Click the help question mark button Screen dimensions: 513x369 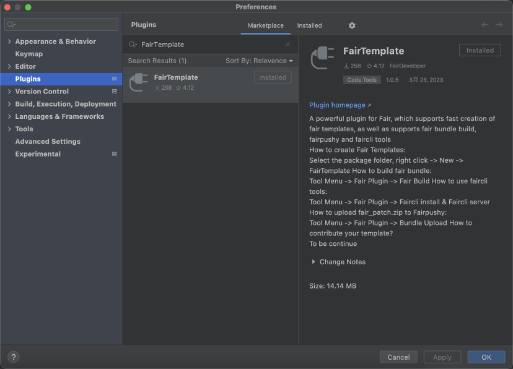pos(14,357)
